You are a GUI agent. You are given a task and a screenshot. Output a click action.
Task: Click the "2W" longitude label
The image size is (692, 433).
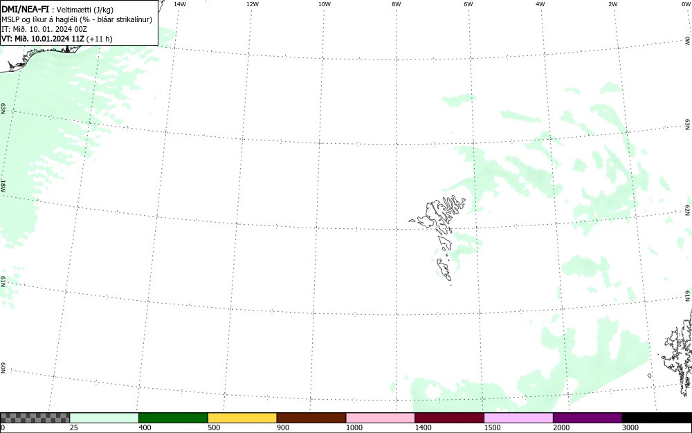[x=612, y=4]
